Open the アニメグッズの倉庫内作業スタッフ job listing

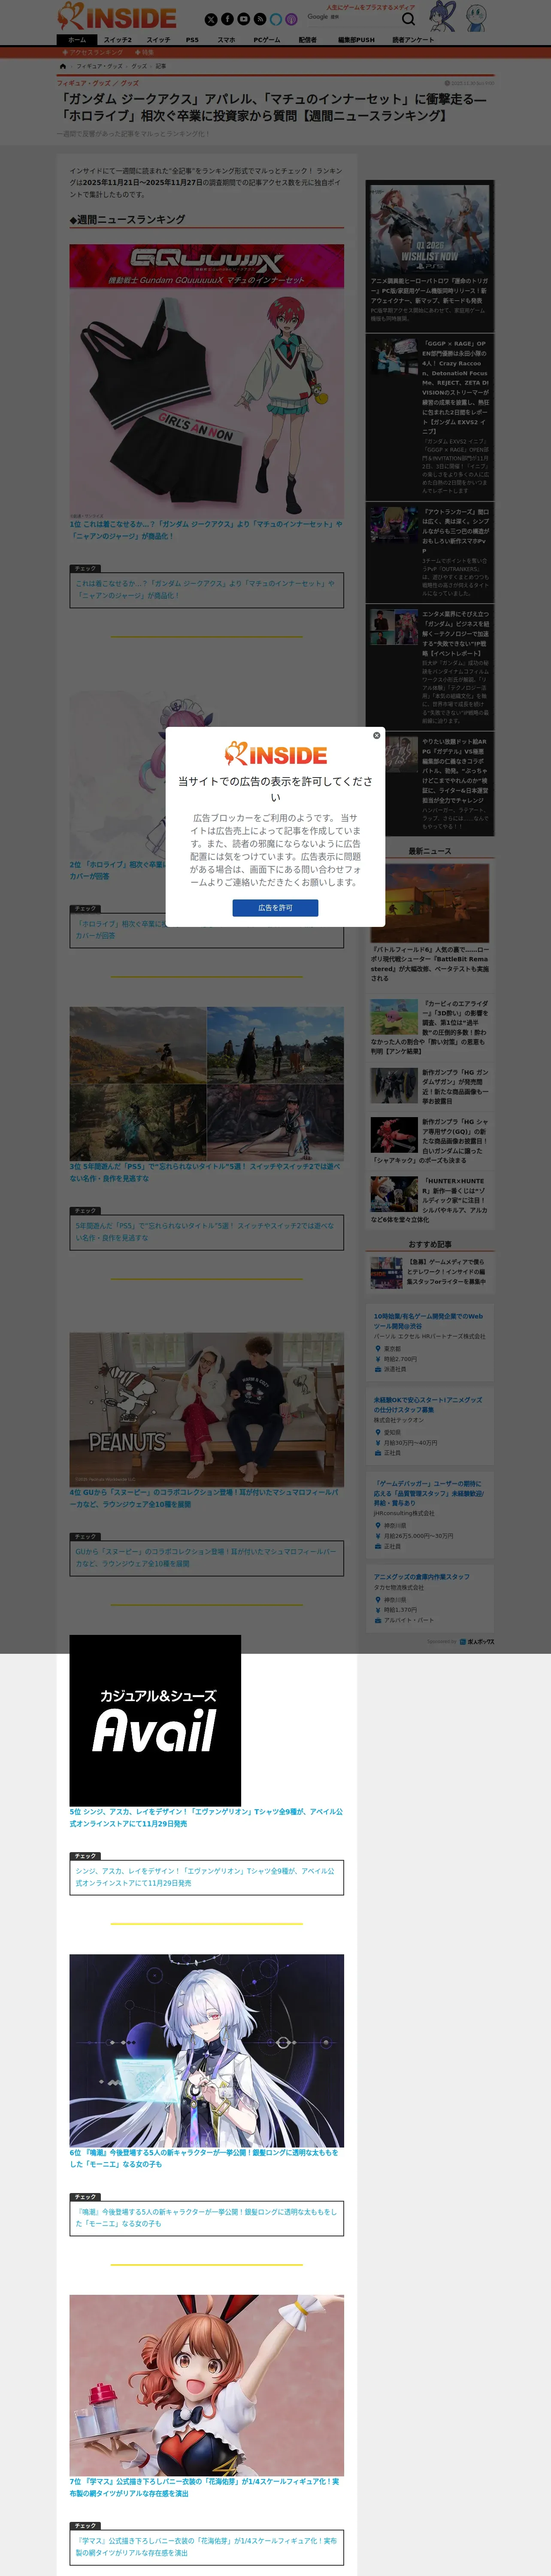click(x=429, y=1598)
